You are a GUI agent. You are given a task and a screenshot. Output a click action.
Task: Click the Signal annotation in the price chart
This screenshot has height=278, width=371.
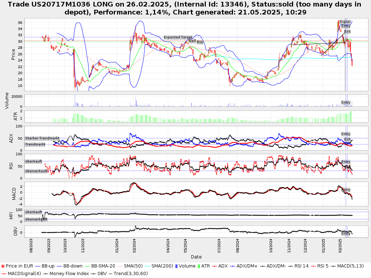pyautogui.click(x=345, y=22)
